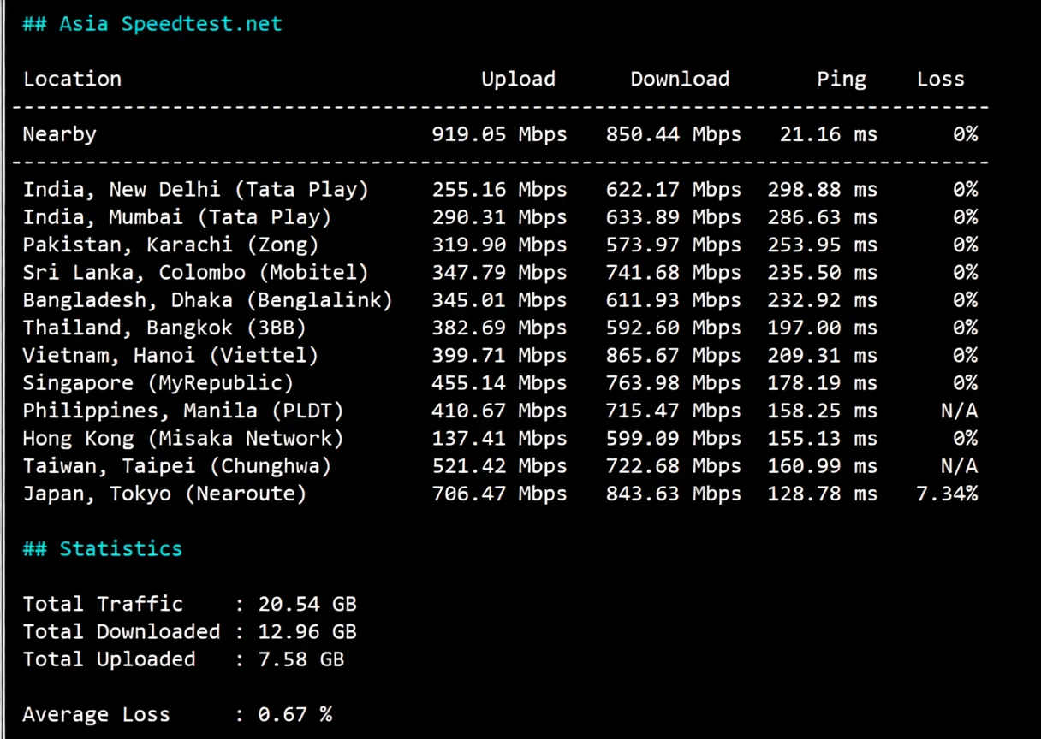The width and height of the screenshot is (1041, 739).
Task: Click the 'Location' column header
Action: pyautogui.click(x=72, y=80)
